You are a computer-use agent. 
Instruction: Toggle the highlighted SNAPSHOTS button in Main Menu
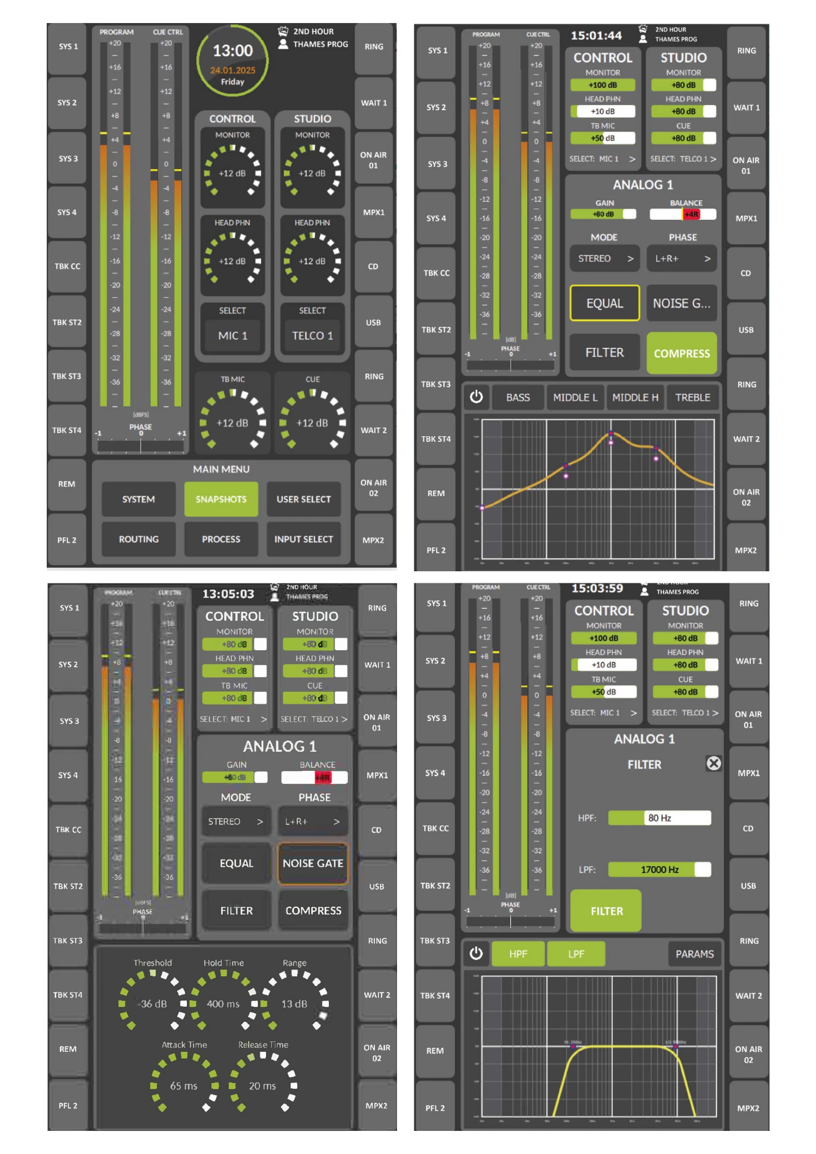(221, 499)
